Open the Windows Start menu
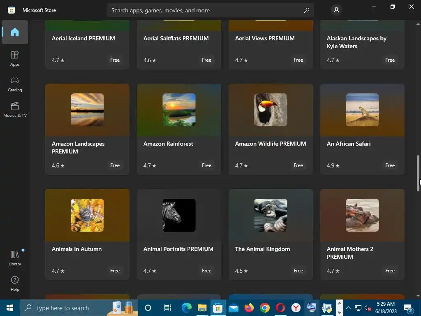The width and height of the screenshot is (421, 316). pyautogui.click(x=10, y=308)
